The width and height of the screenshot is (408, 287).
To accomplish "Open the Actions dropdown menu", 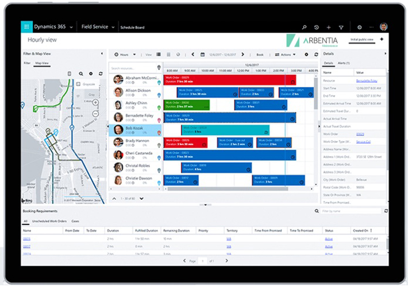I will point(286,55).
